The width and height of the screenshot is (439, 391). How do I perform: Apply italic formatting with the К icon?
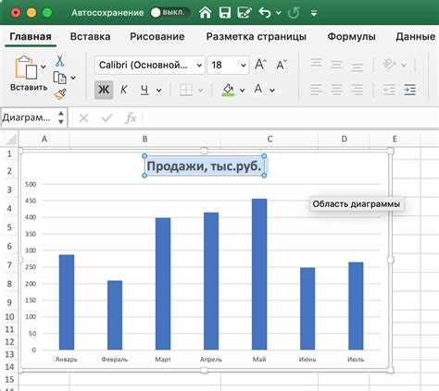pyautogui.click(x=124, y=90)
